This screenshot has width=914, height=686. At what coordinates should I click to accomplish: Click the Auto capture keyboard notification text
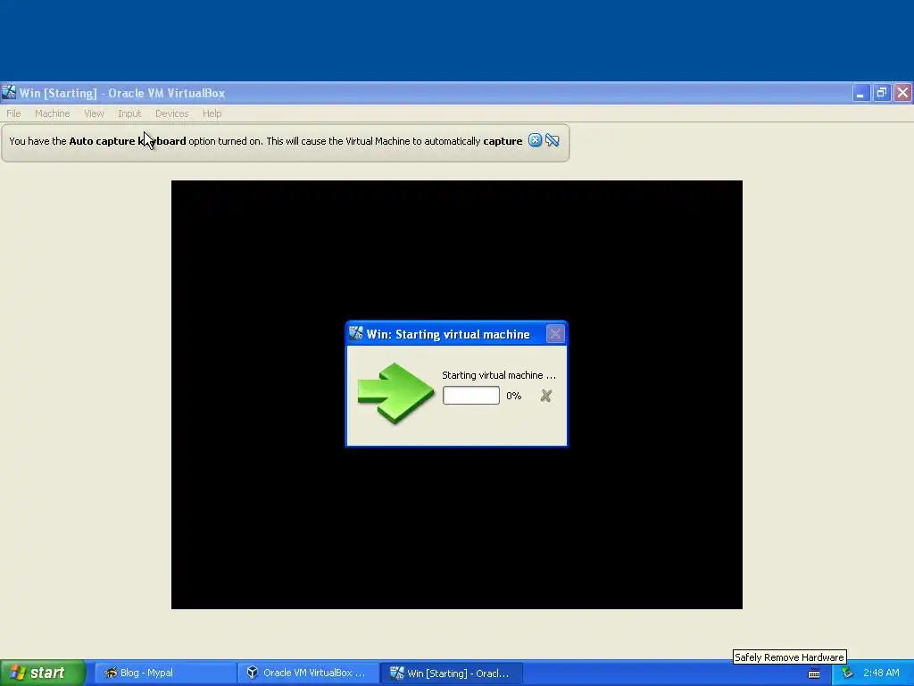click(265, 141)
